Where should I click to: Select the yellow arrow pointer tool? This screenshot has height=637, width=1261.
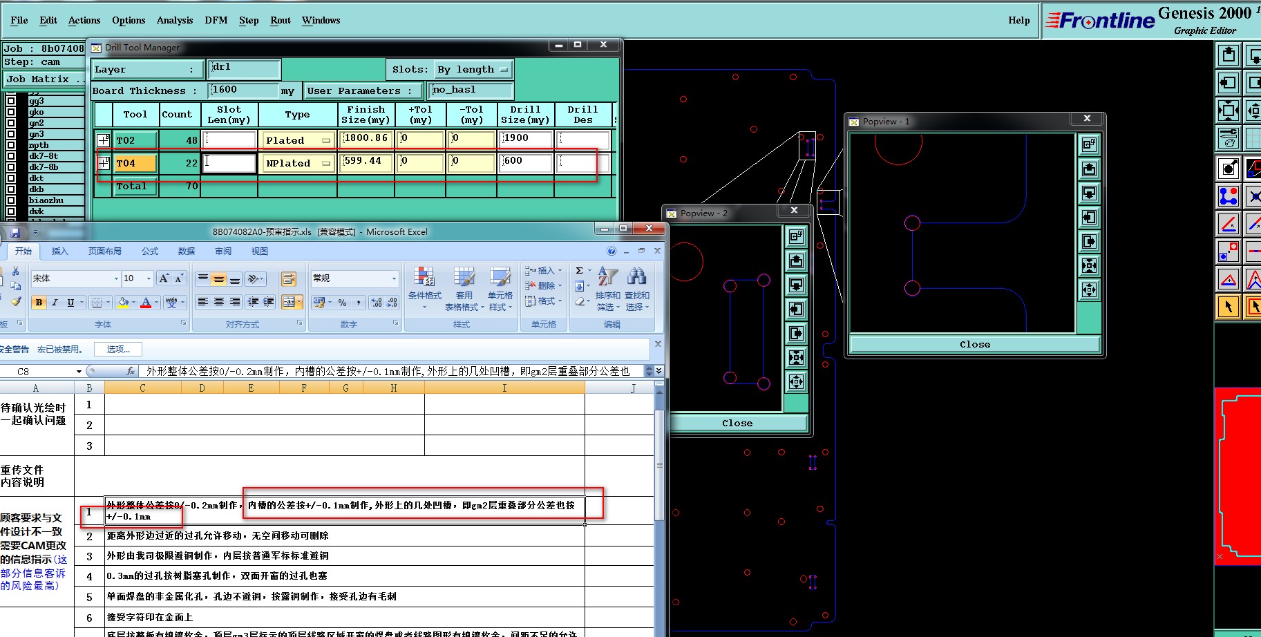pos(1228,306)
